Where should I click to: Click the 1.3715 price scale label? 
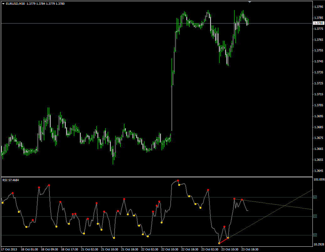[318, 94]
